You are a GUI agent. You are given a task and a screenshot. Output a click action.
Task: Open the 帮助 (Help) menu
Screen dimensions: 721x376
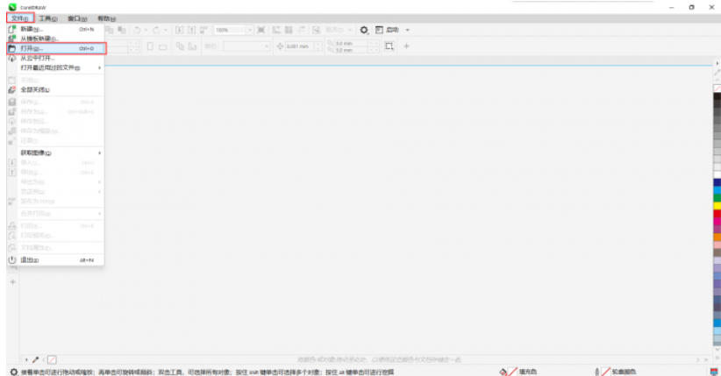coord(106,18)
